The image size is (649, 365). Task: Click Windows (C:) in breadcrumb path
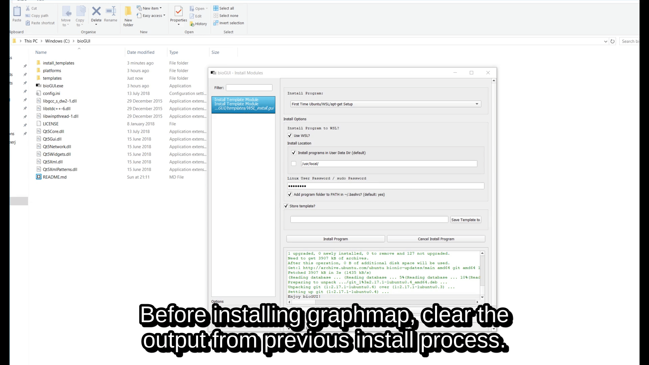point(57,41)
